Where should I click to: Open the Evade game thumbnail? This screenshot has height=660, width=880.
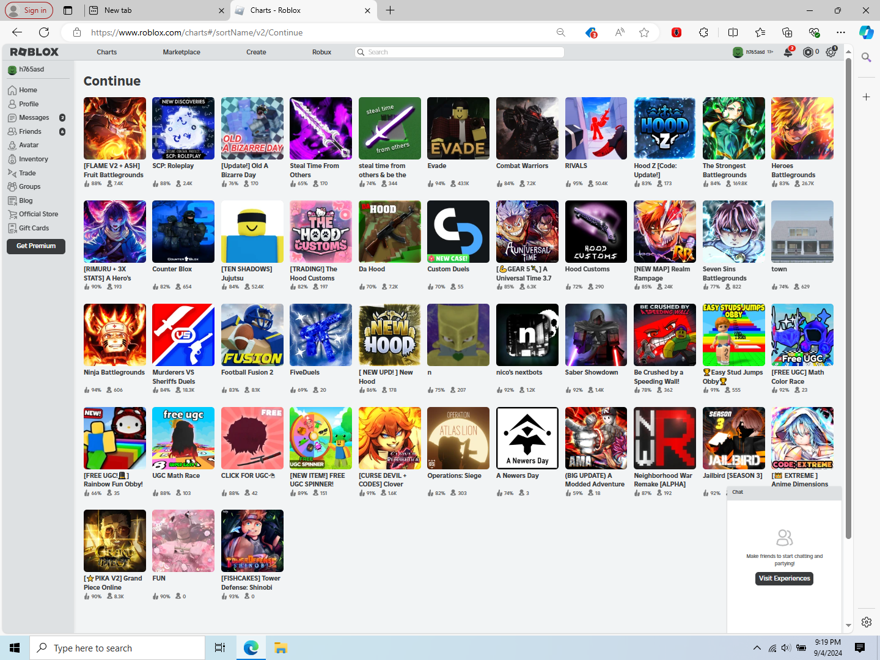(x=458, y=128)
